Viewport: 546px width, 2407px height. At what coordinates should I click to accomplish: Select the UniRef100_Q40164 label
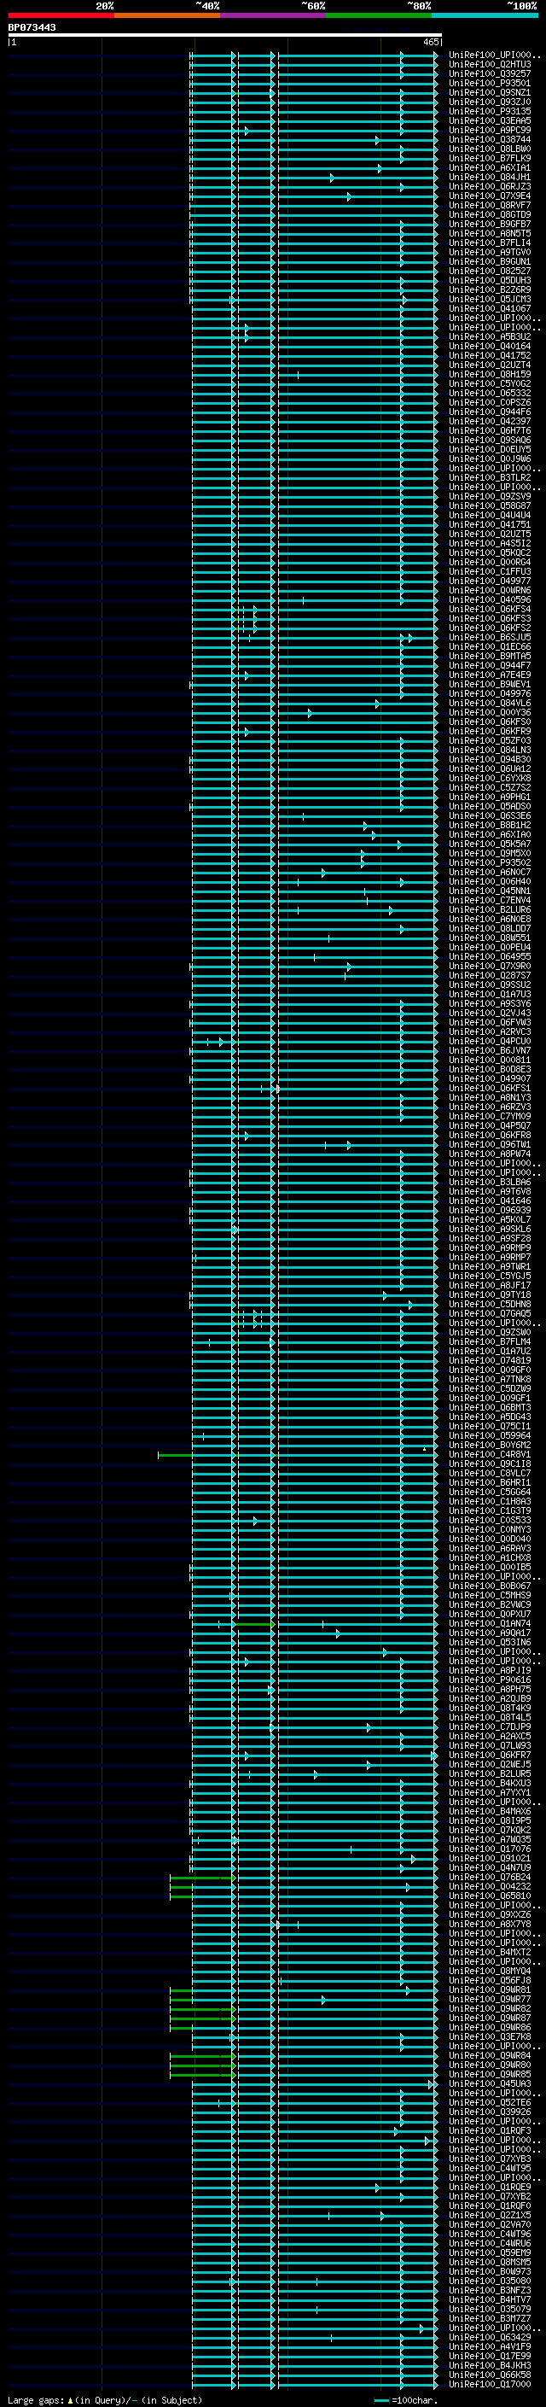point(490,347)
